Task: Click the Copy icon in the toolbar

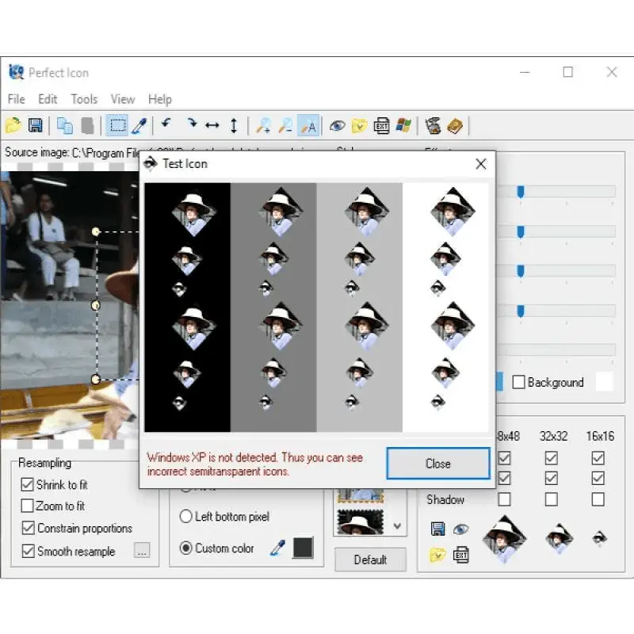Action: coord(65,125)
